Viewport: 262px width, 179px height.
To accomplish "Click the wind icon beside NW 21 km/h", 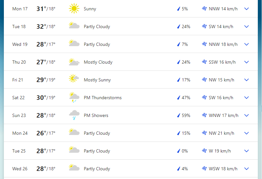I will 204,133.
